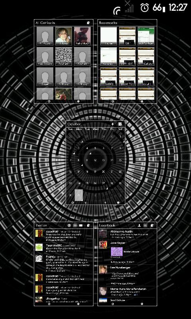The height and width of the screenshot is (319, 191).
Task: Tap the add contact icon in All Contacts header
Action: pos(88,23)
